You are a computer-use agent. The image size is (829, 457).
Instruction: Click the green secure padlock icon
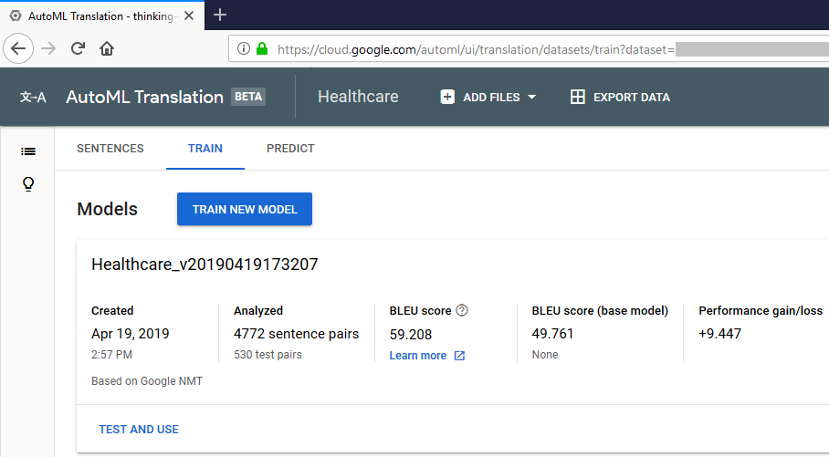262,48
